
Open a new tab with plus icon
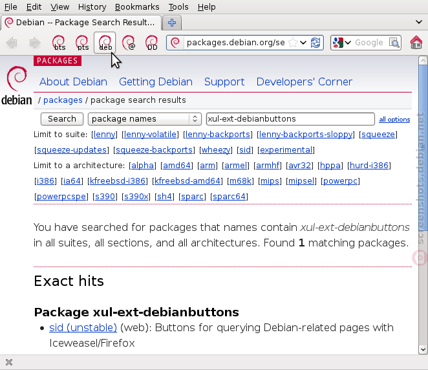(x=172, y=23)
